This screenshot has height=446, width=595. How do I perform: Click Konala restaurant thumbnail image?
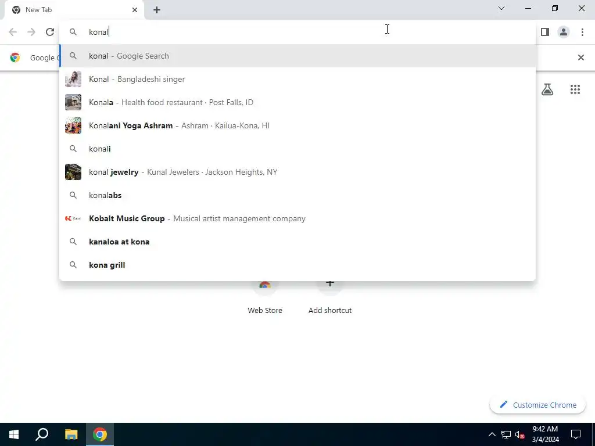click(73, 102)
